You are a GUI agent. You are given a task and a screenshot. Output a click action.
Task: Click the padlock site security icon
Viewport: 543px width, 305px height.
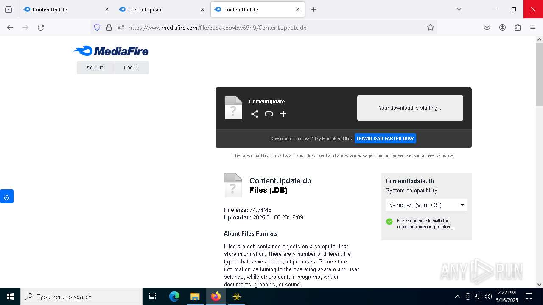[x=109, y=27]
